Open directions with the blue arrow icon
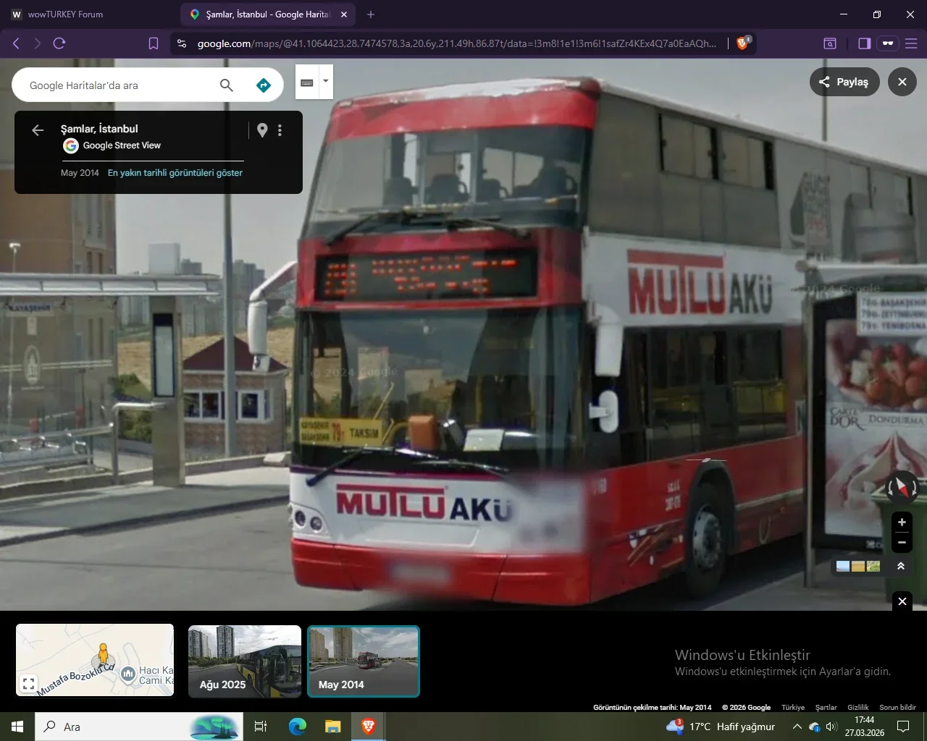The width and height of the screenshot is (927, 741). [x=264, y=85]
